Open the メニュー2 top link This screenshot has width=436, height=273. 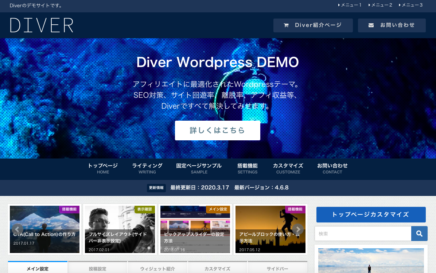[x=380, y=5]
